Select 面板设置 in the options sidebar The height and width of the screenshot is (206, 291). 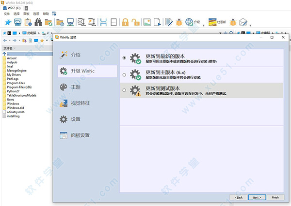[87, 135]
